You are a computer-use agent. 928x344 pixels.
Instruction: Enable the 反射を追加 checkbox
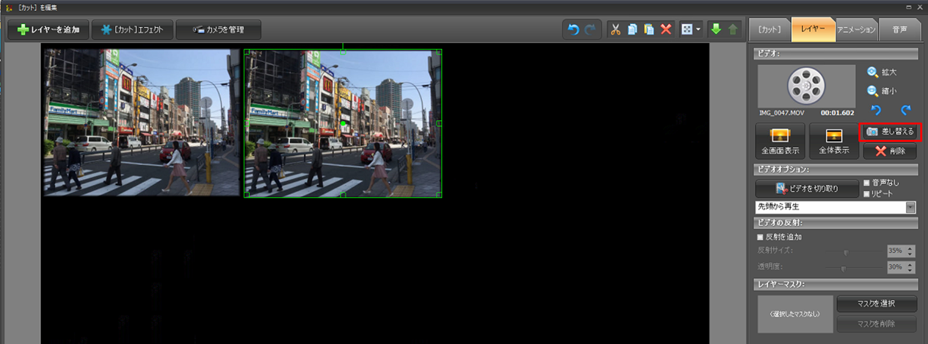[x=760, y=237]
